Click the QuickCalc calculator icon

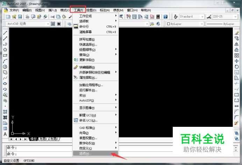(x=158, y=16)
